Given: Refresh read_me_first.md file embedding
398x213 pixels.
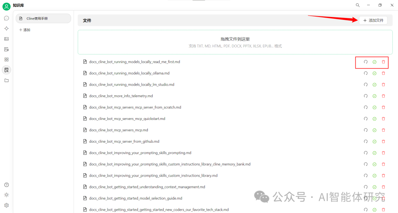Looking at the screenshot, I should click(366, 62).
